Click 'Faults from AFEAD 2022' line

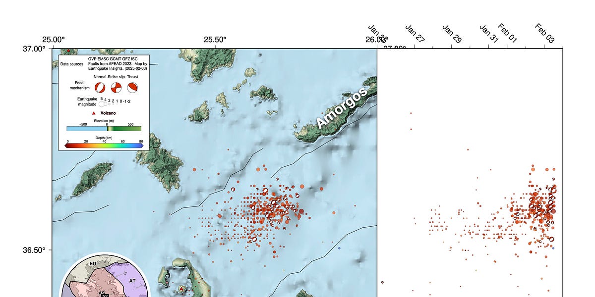[x=110, y=63]
